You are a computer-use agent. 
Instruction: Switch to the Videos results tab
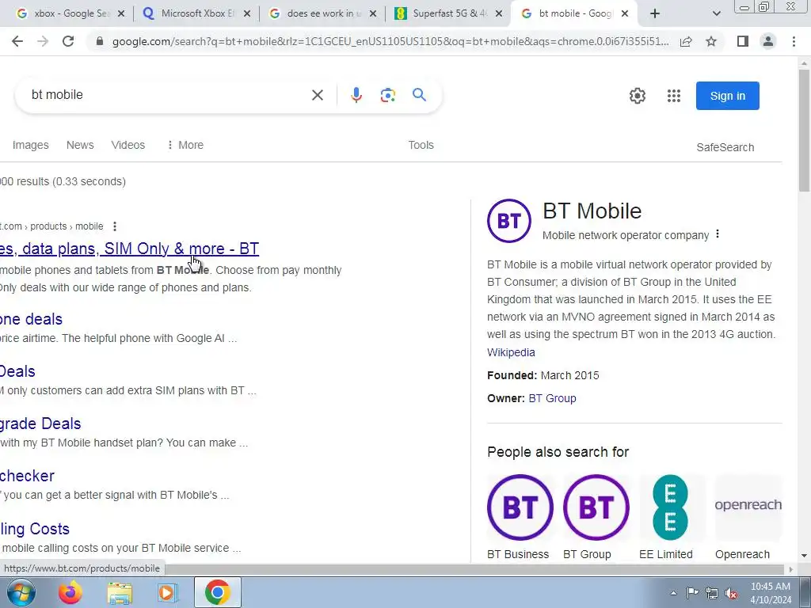pos(128,146)
